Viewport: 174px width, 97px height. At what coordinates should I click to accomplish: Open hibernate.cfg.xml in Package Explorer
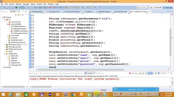click(x=17, y=40)
